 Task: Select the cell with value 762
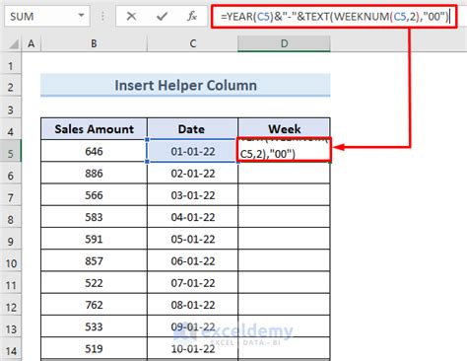coord(94,305)
